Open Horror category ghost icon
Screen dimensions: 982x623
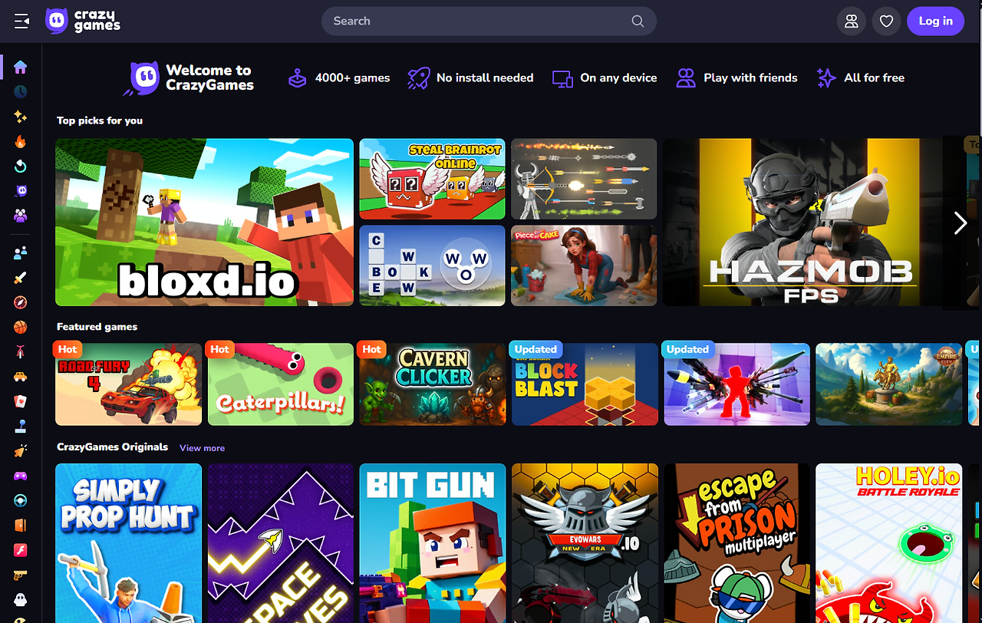21,600
